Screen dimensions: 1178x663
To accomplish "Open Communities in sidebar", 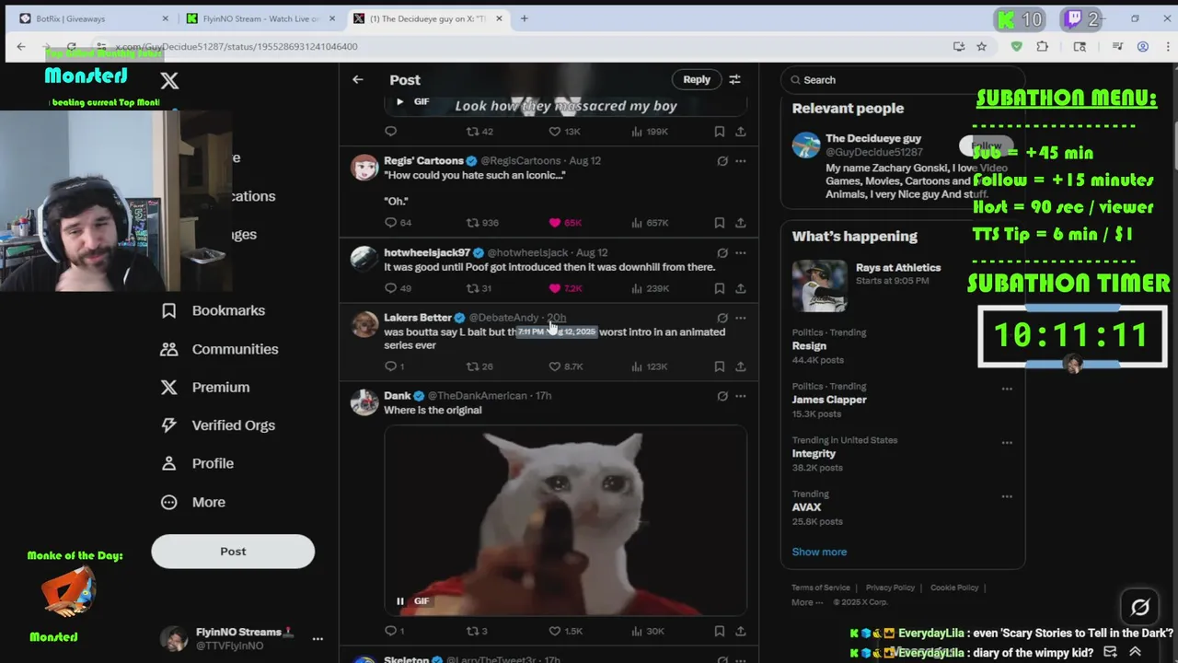I will pos(219,349).
